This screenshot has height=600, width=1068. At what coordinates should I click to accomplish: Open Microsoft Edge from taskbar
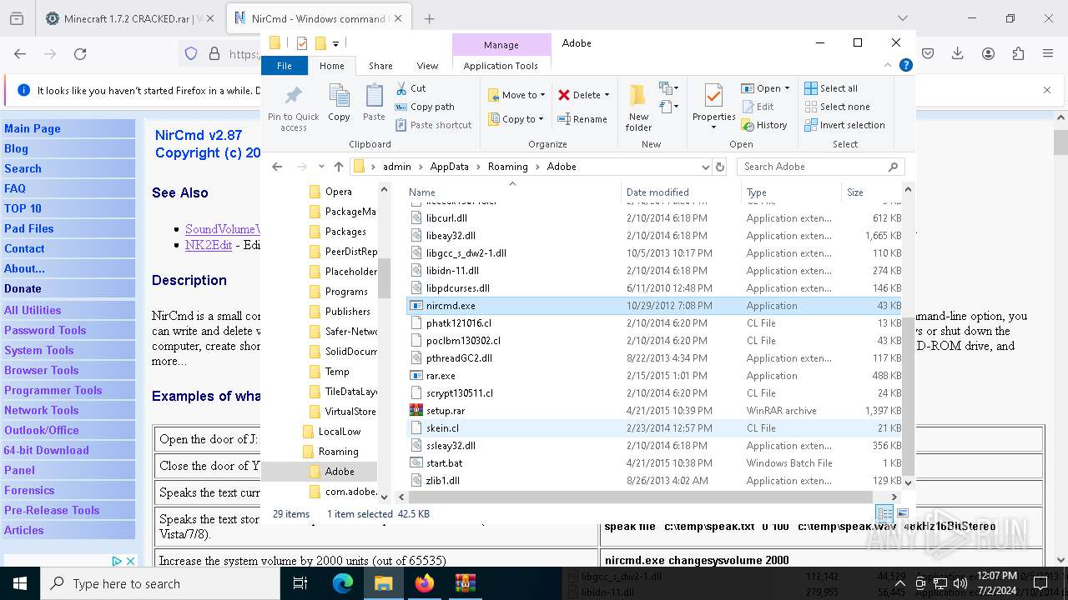pos(343,583)
